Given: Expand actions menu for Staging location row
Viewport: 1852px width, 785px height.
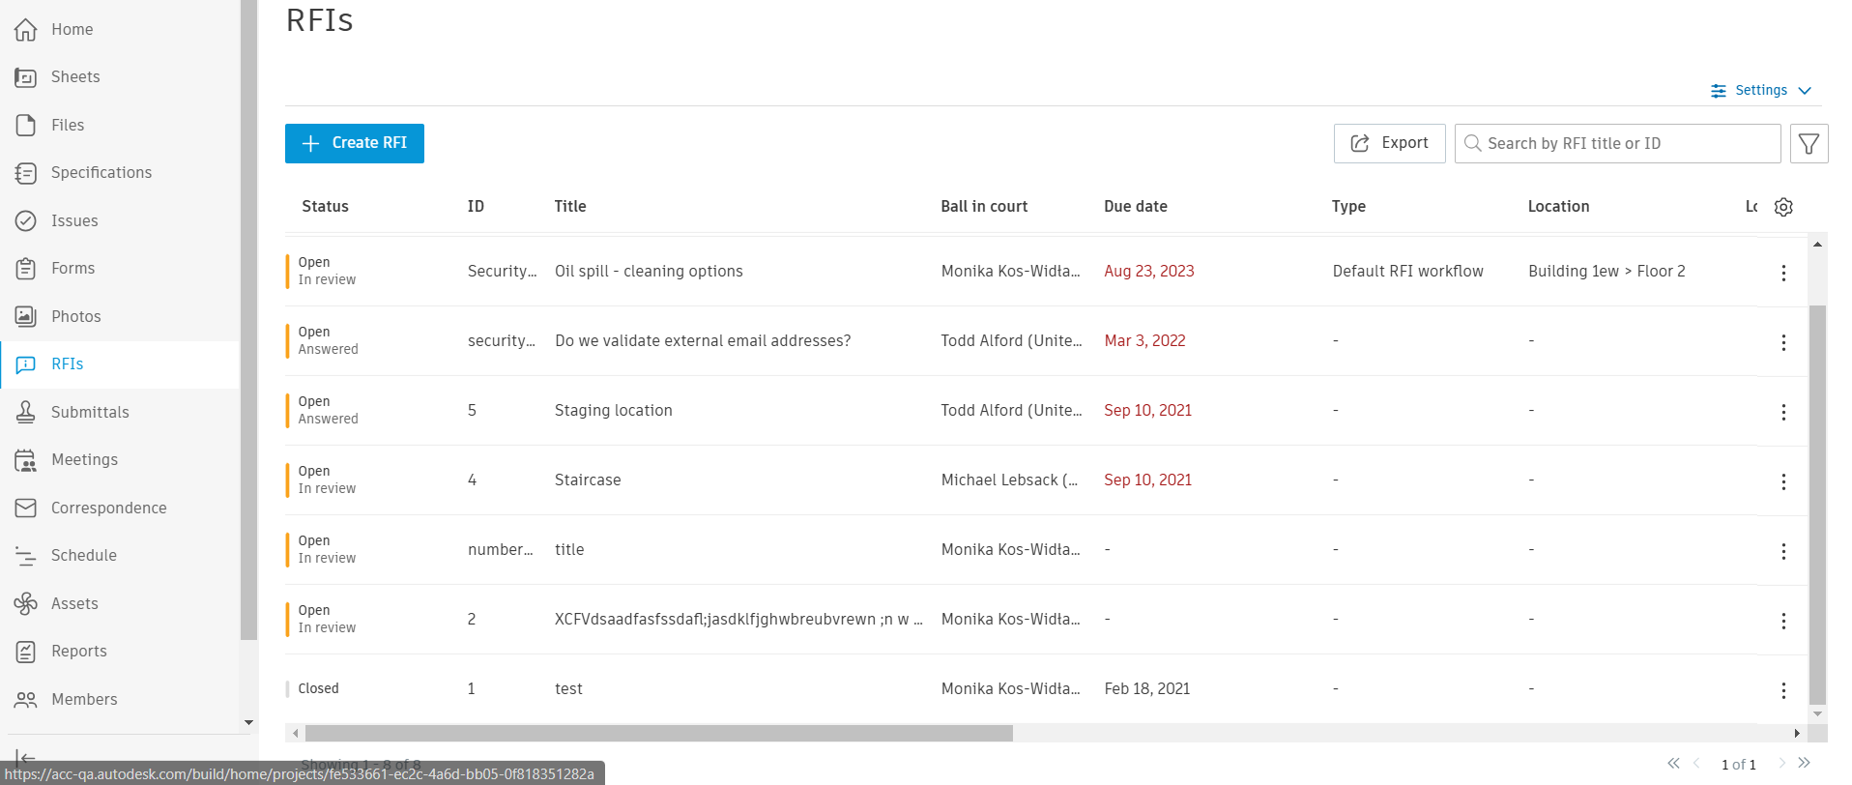Looking at the screenshot, I should click(1783, 412).
